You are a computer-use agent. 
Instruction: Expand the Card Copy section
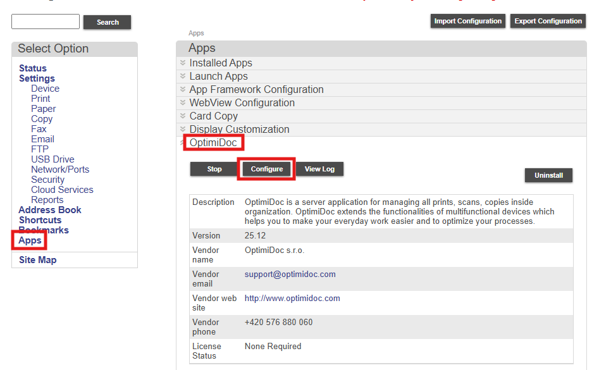coord(213,116)
